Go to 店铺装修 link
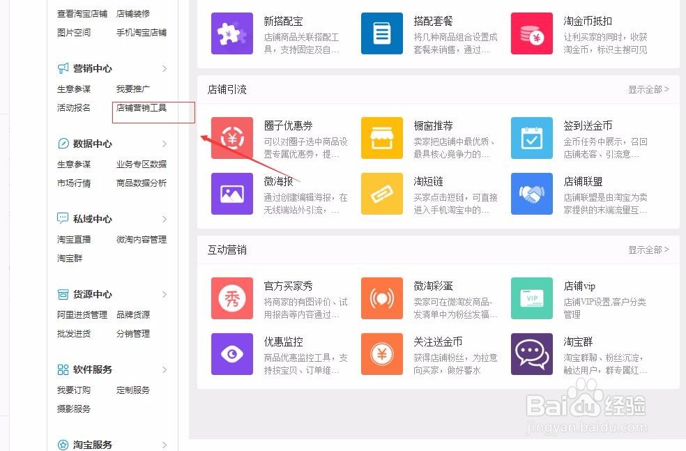Image resolution: width=686 pixels, height=451 pixels. 133,13
